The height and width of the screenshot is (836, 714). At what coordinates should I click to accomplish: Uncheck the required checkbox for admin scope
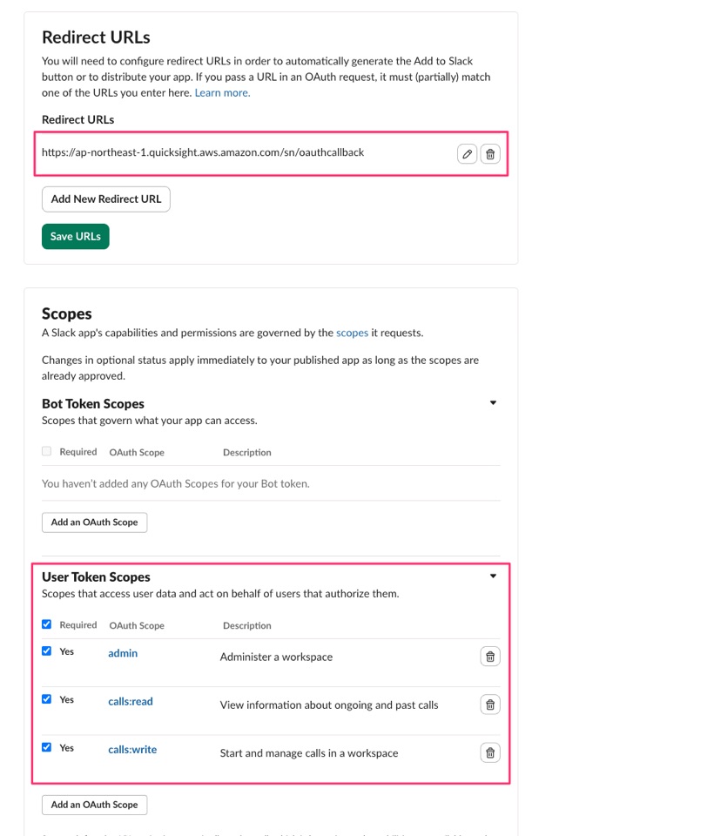47,651
